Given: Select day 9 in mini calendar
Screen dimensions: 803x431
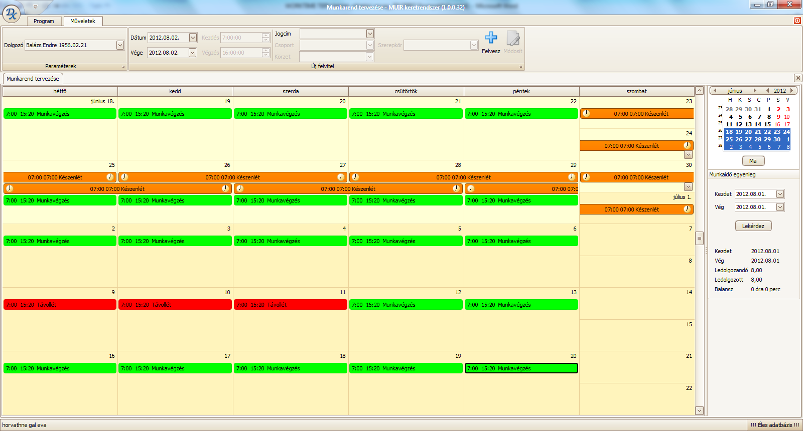Looking at the screenshot, I should click(778, 117).
